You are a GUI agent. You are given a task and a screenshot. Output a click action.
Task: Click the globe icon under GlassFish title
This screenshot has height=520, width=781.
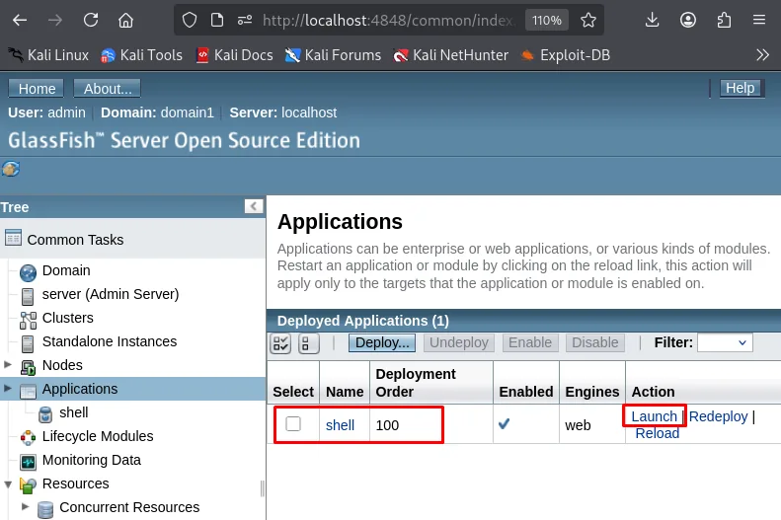(11, 169)
